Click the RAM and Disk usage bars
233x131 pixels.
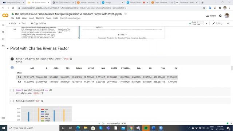point(198,23)
